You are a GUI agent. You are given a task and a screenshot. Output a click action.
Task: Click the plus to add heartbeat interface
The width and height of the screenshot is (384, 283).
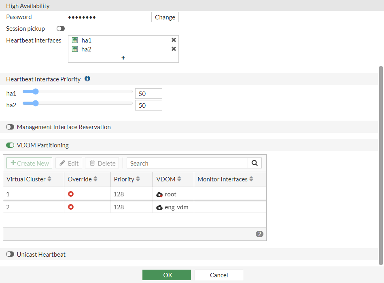point(123,57)
